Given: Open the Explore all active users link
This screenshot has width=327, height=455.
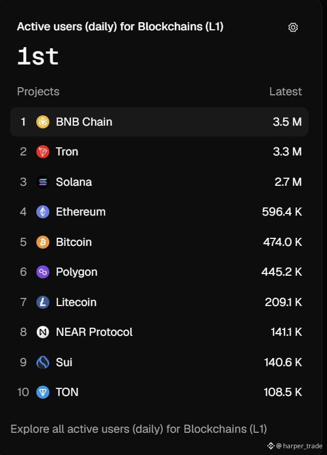Looking at the screenshot, I should click(138, 429).
